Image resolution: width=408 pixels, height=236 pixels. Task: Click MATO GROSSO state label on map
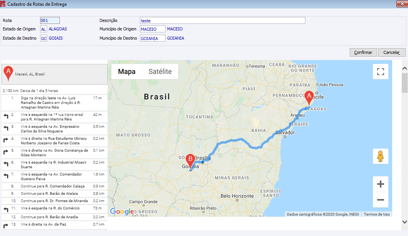[x=133, y=135]
